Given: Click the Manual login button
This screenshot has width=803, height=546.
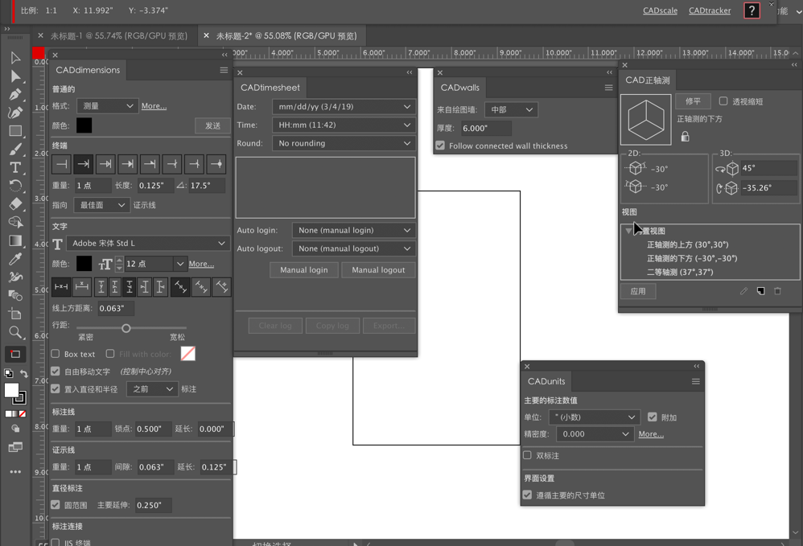Looking at the screenshot, I should [x=303, y=270].
